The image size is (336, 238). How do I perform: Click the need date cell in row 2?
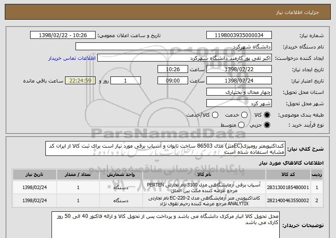pos(34,201)
